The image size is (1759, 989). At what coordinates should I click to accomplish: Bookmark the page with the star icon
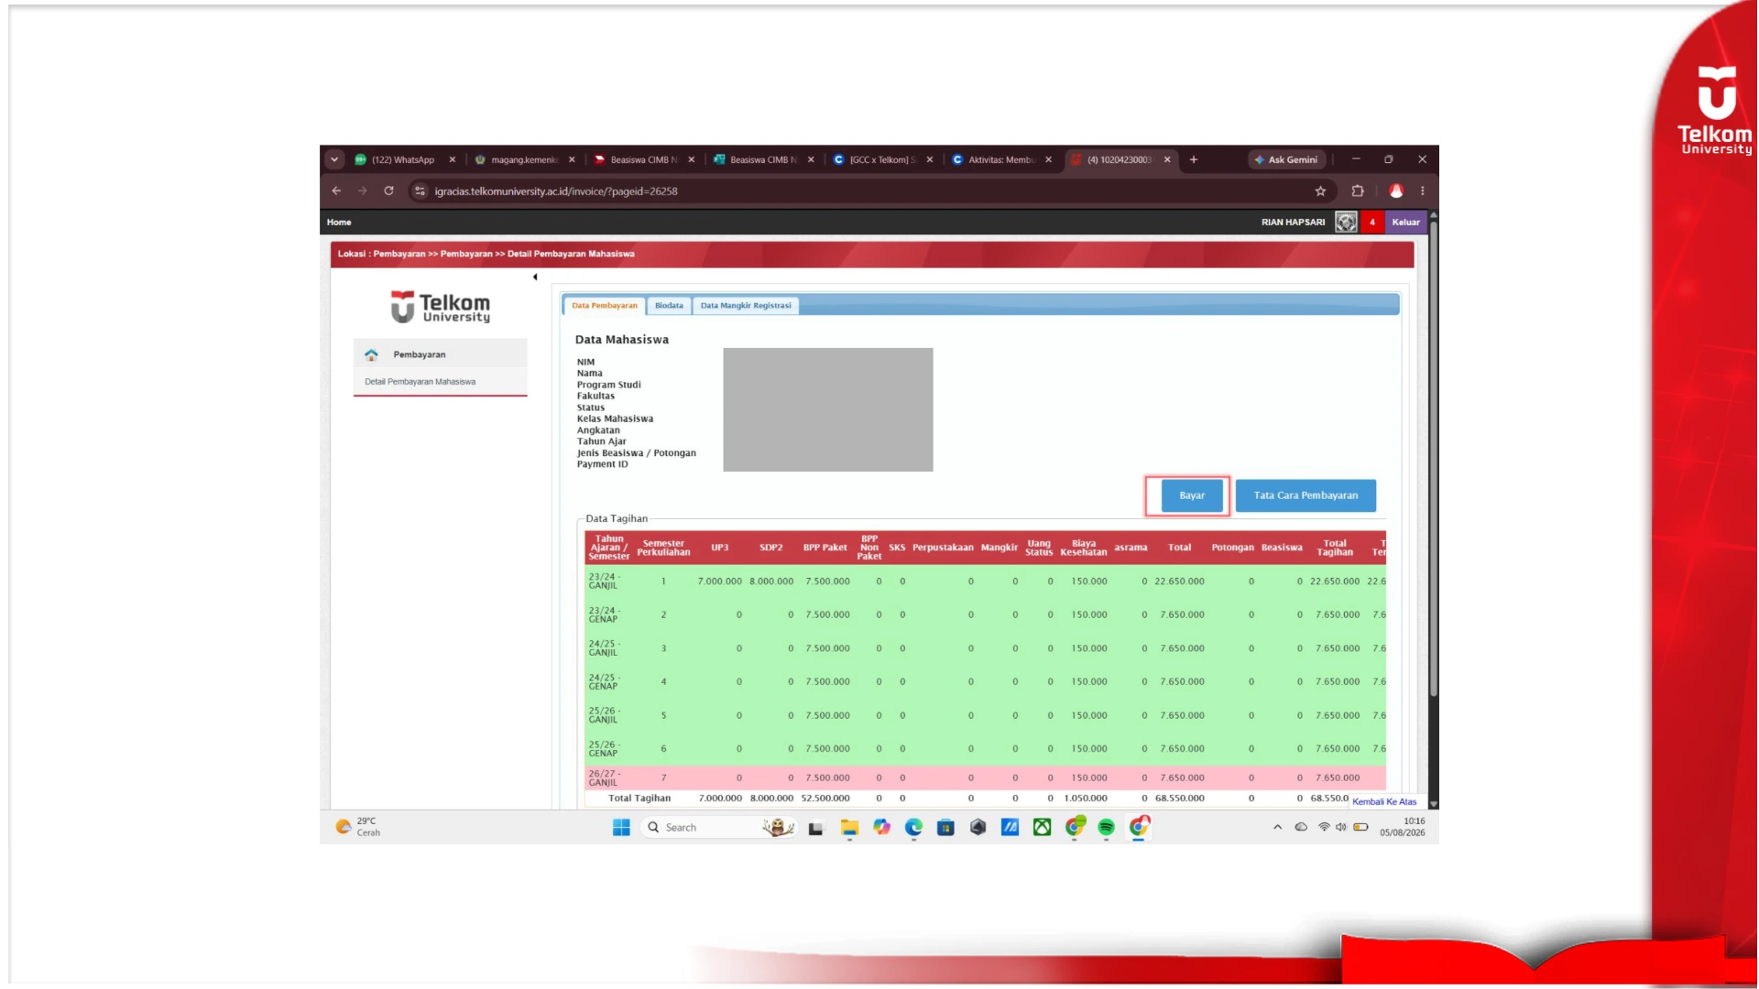[1320, 191]
